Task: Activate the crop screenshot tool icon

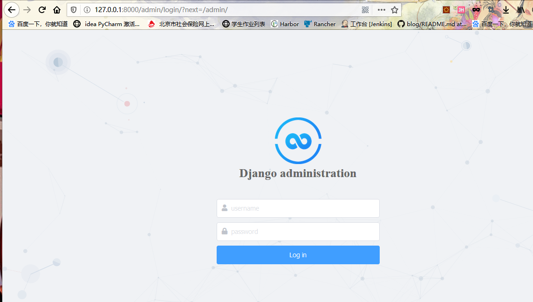Action: pyautogui.click(x=491, y=10)
